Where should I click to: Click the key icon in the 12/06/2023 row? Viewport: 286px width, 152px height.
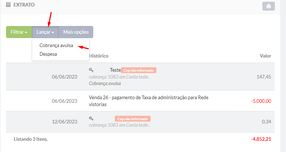(91, 118)
